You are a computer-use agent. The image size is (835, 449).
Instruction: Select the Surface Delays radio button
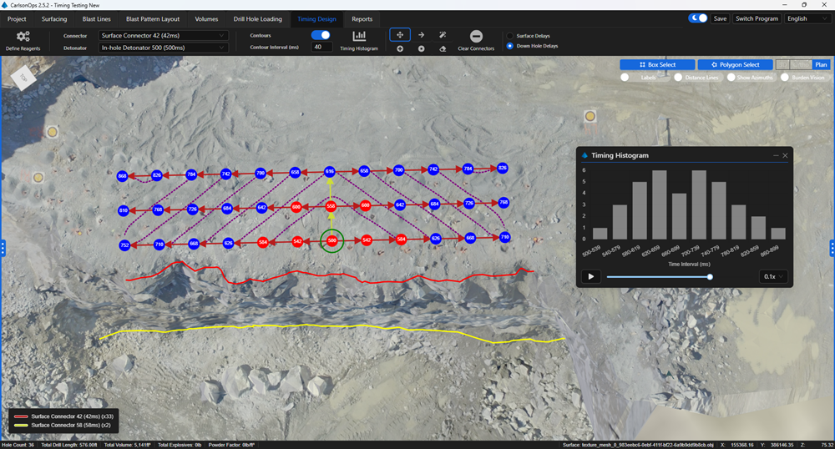(x=510, y=36)
